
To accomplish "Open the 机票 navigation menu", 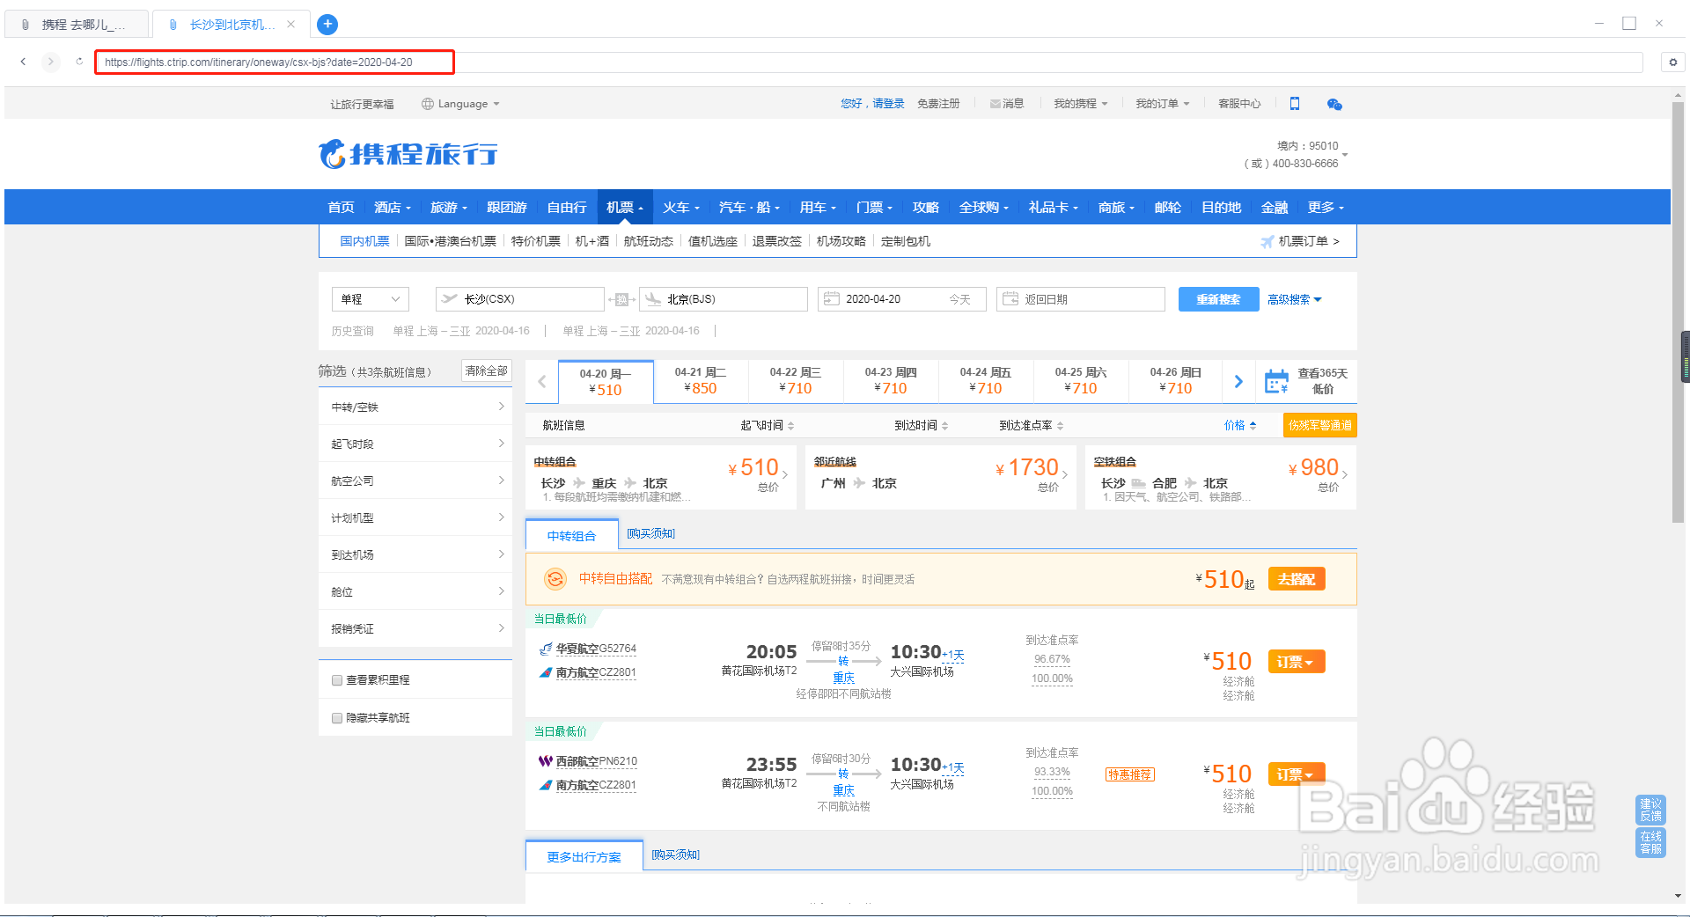I will coord(625,207).
